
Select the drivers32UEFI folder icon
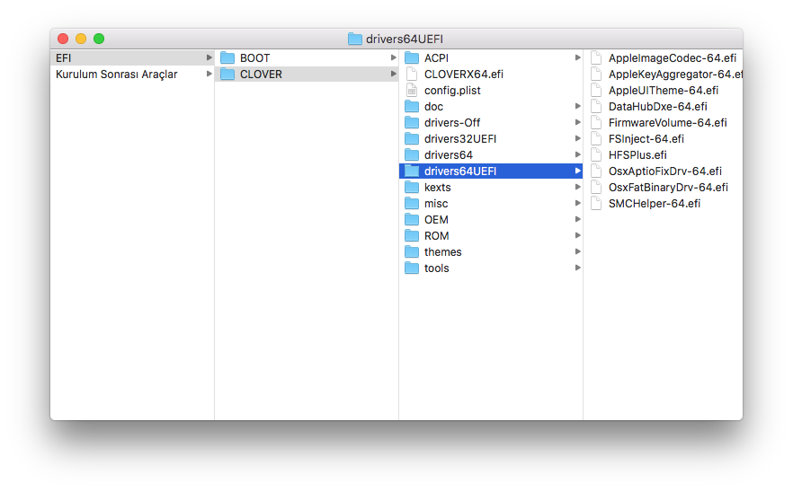pos(412,139)
